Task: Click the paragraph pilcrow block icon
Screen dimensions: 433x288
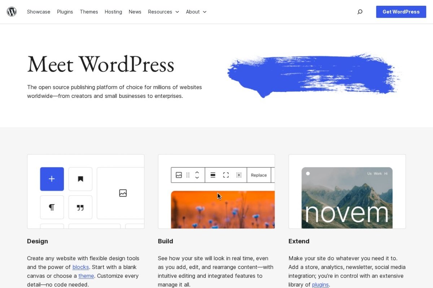Action: [x=52, y=207]
